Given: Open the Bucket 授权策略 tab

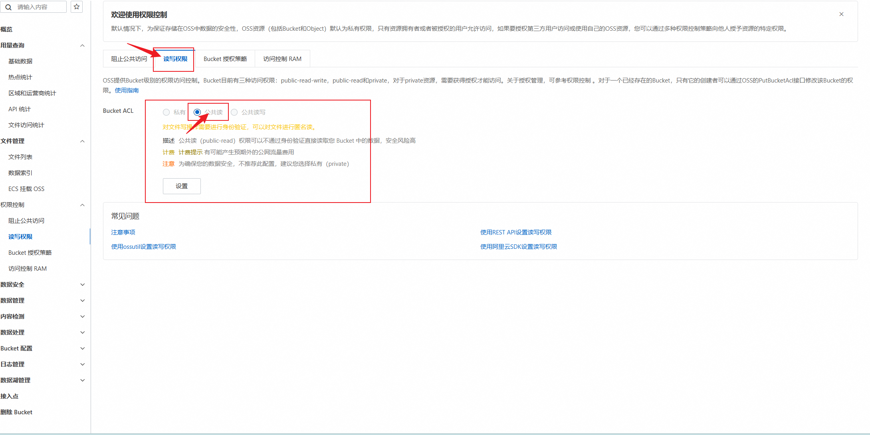Looking at the screenshot, I should [x=225, y=59].
